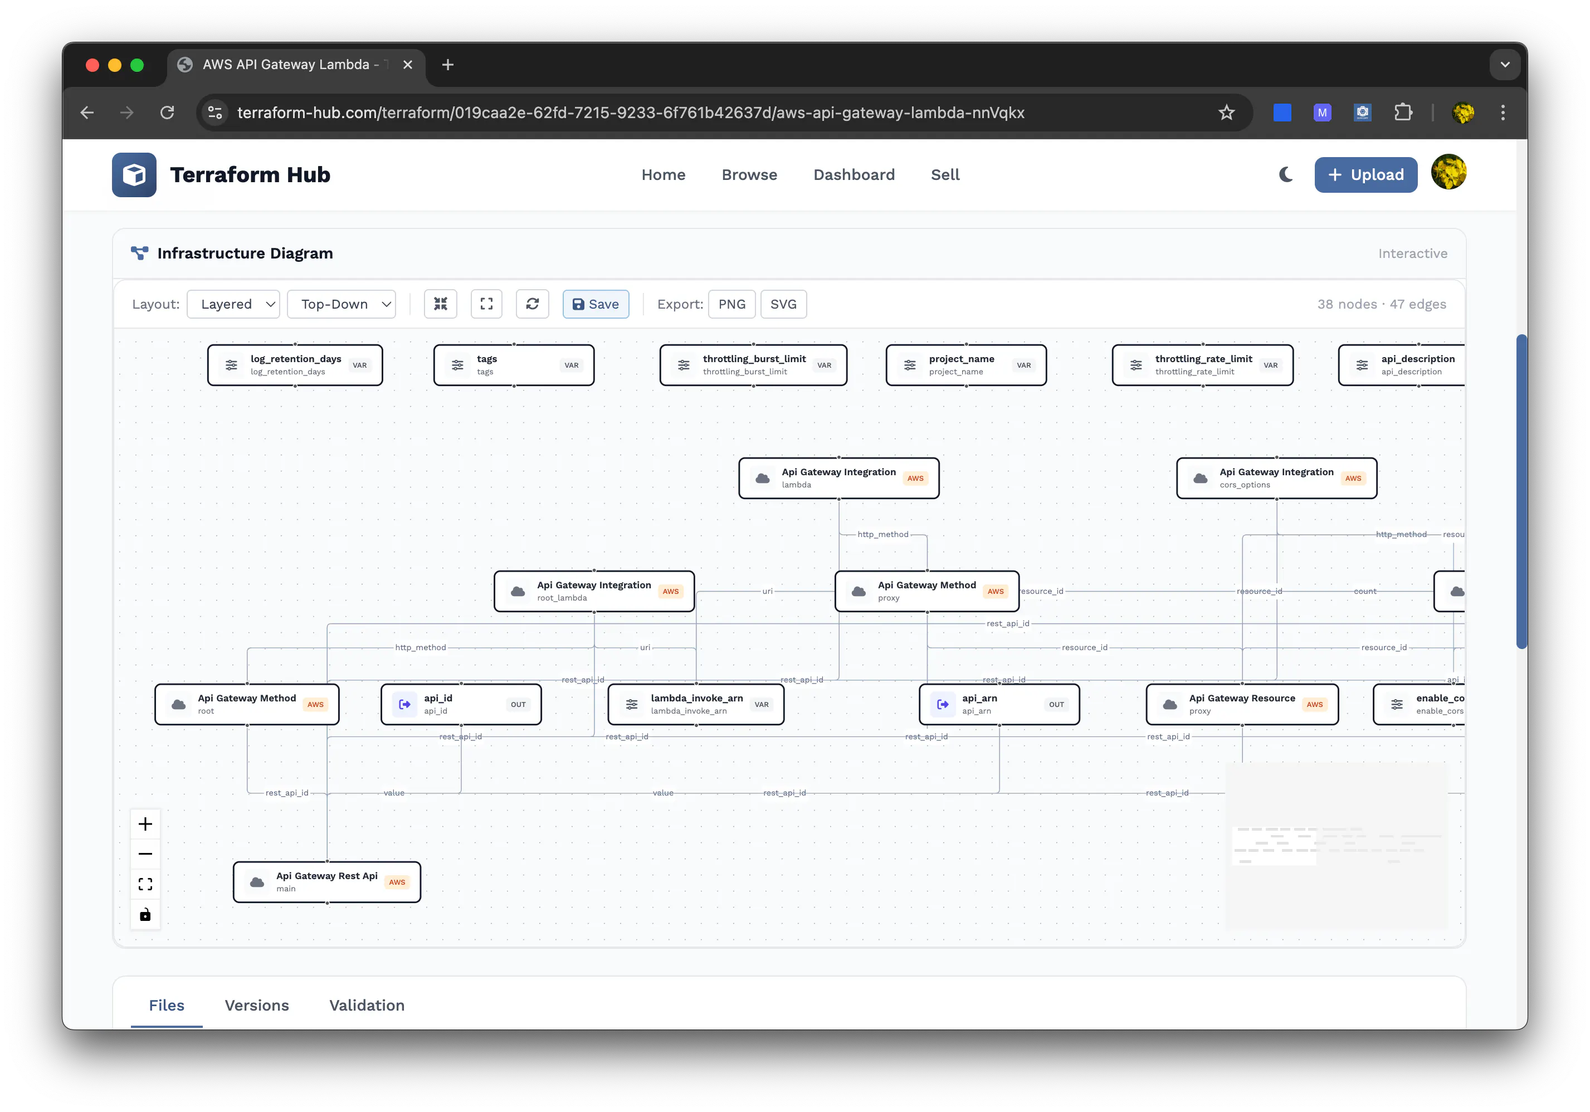This screenshot has height=1112, width=1590.
Task: Click the api_id output node icon
Action: (x=404, y=704)
